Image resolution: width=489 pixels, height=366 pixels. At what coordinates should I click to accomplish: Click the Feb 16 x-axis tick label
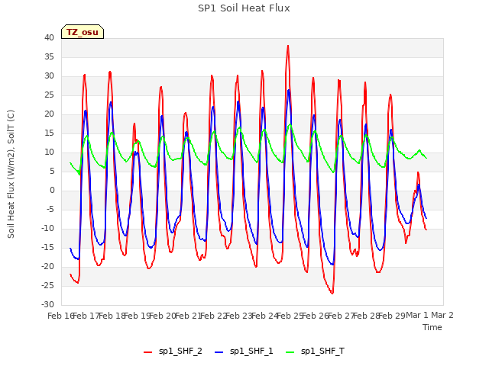[60, 316]
